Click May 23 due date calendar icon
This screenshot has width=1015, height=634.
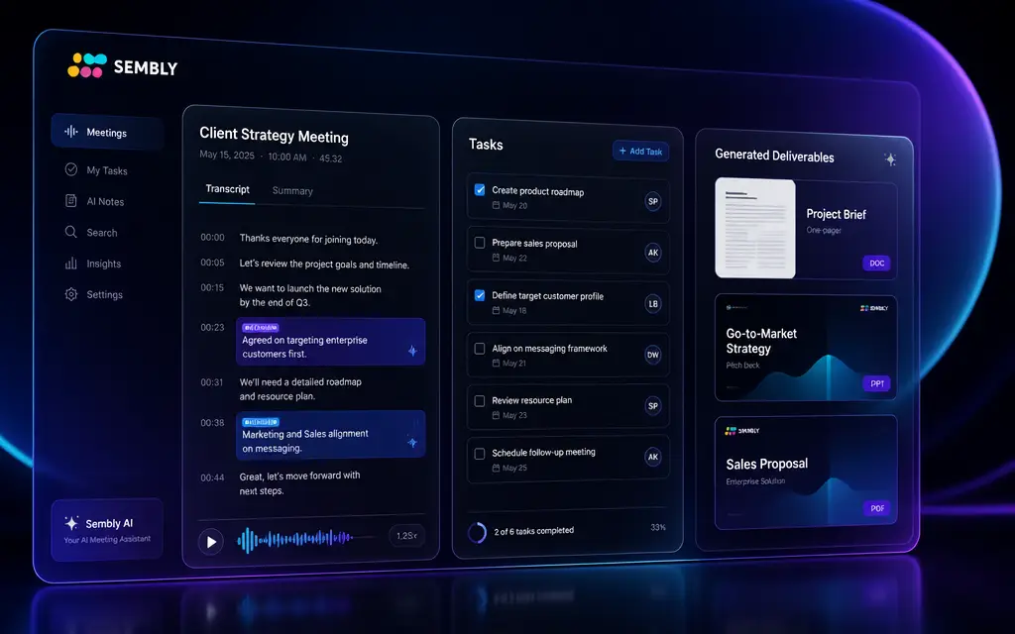pos(496,415)
